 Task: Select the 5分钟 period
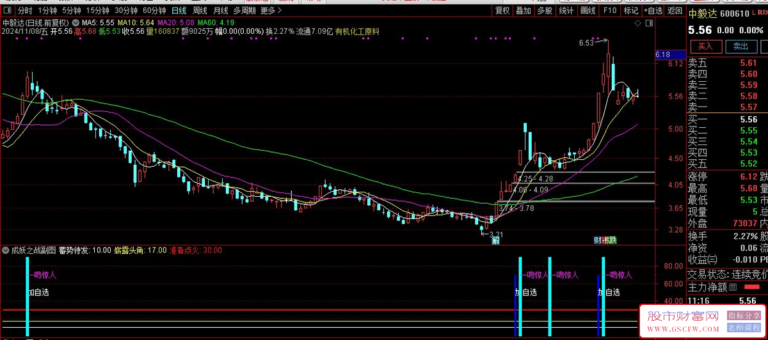coord(72,11)
